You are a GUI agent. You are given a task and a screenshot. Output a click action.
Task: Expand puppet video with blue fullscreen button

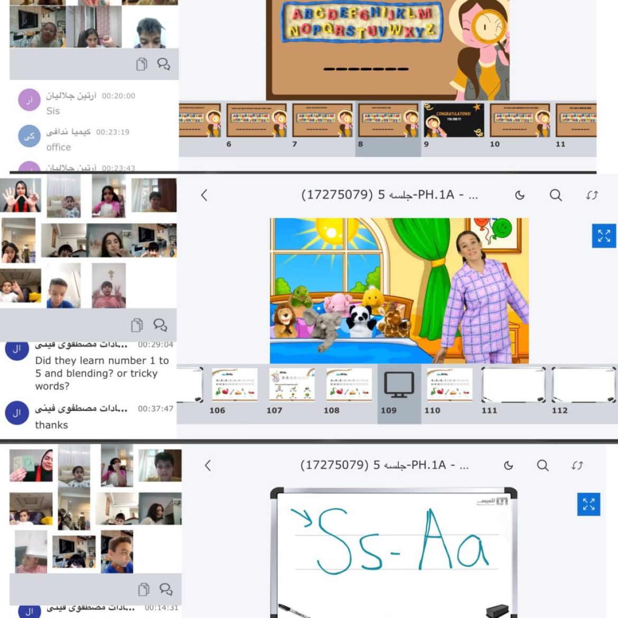(604, 236)
